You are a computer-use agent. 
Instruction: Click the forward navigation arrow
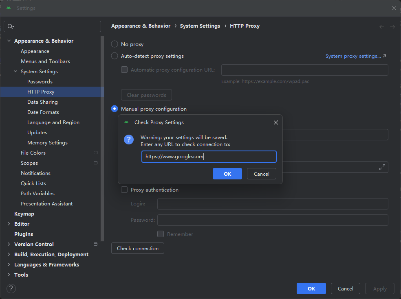392,26
